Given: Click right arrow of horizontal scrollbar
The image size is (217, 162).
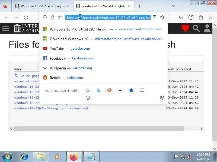Looking at the screenshot, I should (202, 129).
